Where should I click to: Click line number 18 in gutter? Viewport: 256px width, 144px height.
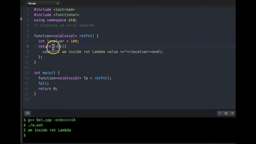coord(27,99)
